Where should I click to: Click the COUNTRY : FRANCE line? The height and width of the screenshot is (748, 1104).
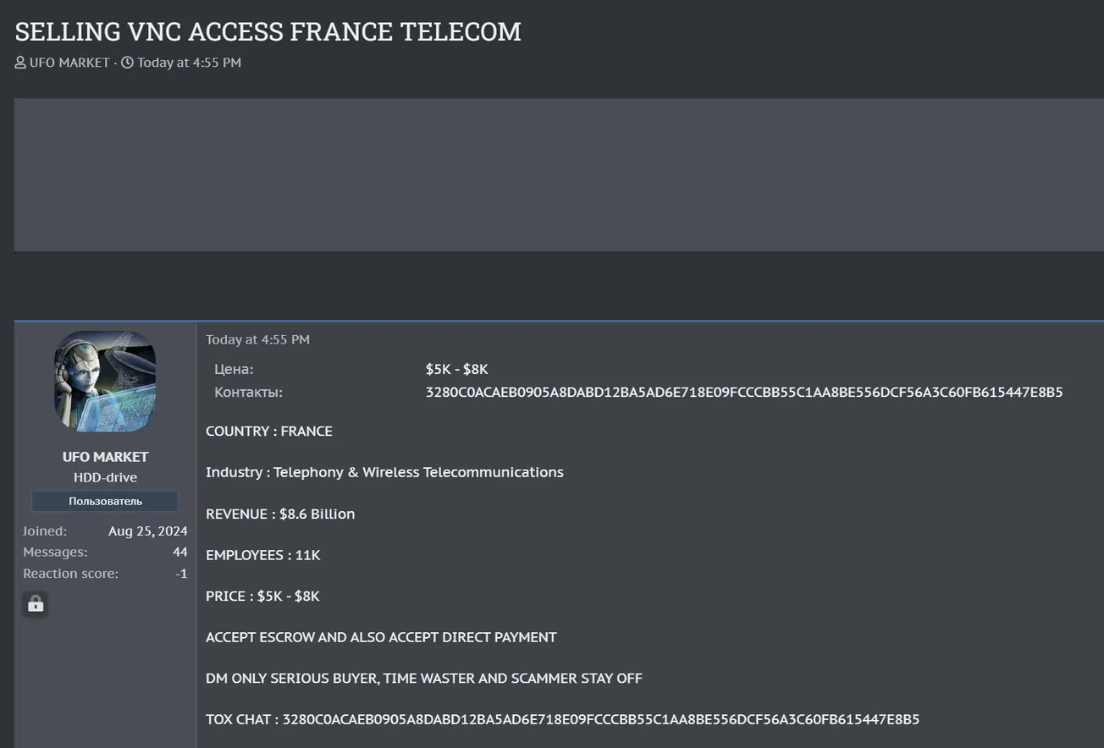(x=269, y=432)
